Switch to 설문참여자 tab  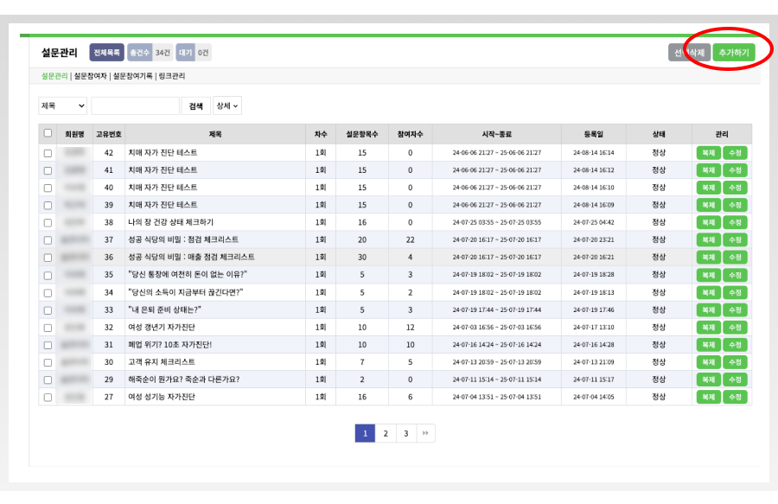coord(91,76)
